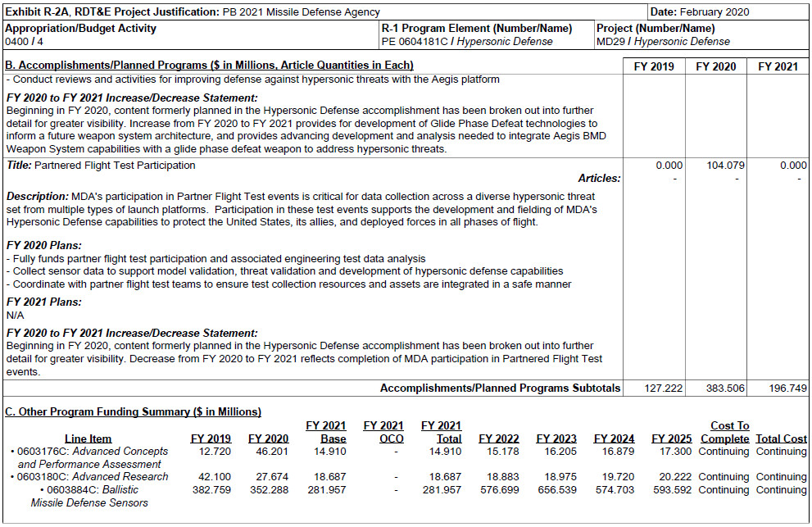Click the FY 2021 OCO column header
Viewport: 812px width, 527px height.
click(x=383, y=432)
